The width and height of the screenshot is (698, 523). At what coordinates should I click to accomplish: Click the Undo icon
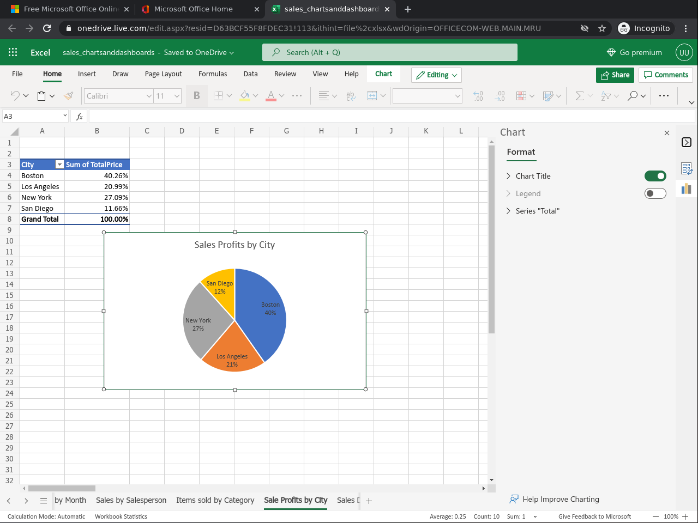[15, 96]
